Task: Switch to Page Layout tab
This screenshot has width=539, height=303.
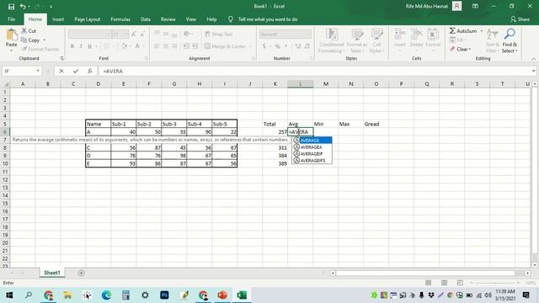Action: pyautogui.click(x=88, y=19)
